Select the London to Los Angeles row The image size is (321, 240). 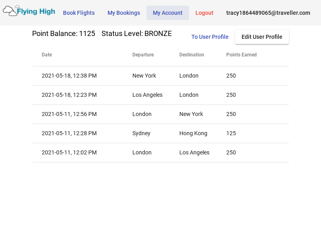pos(160,152)
